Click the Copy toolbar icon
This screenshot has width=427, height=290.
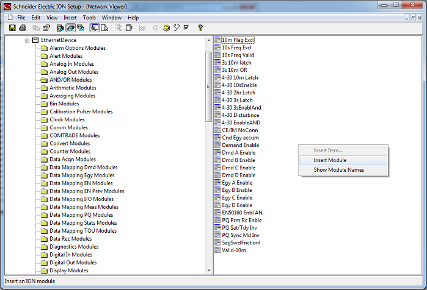click(x=36, y=27)
